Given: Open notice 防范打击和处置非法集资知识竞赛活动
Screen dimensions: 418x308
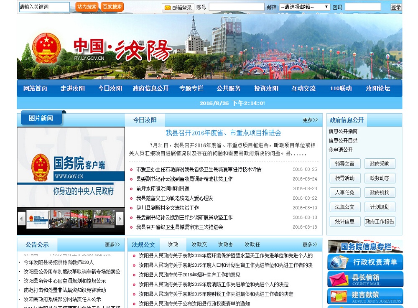Looking at the screenshot, I should pos(65,290).
